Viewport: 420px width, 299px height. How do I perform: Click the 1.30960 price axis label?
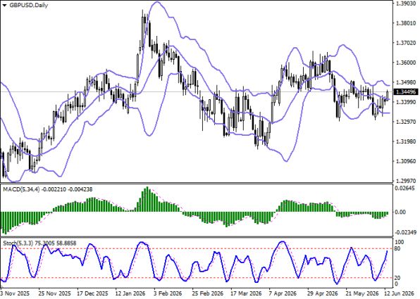[405, 161]
